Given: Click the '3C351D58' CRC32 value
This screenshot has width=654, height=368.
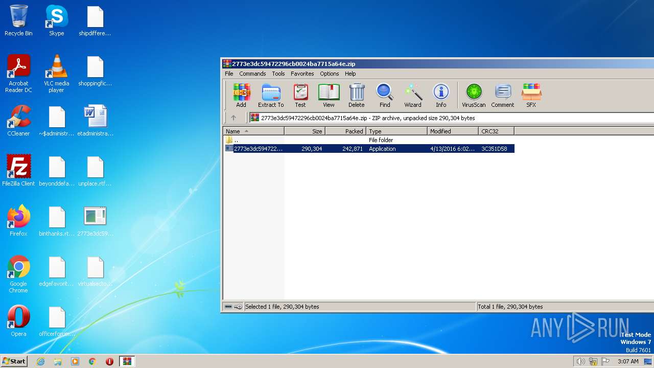Looking at the screenshot, I should (494, 149).
